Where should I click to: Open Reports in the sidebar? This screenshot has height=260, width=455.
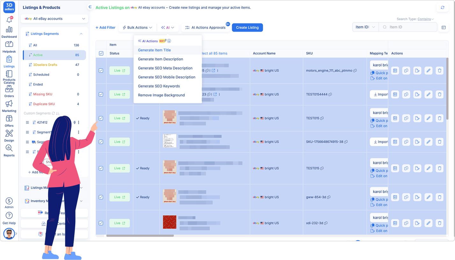click(9, 151)
